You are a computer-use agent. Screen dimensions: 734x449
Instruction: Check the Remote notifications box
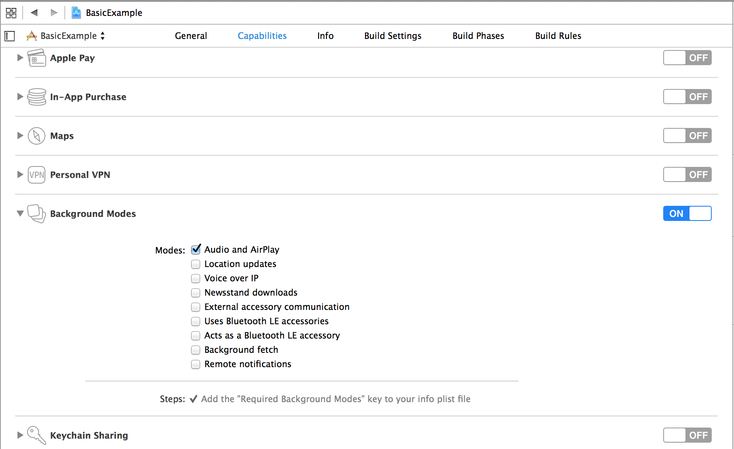(x=196, y=364)
